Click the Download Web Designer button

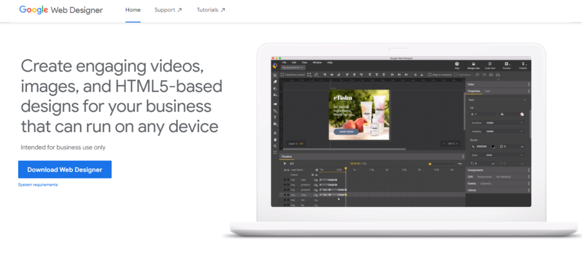[x=65, y=169]
